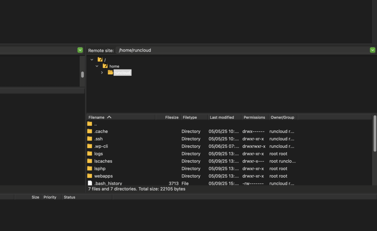
Task: Sort by Filesize column header
Action: (x=168, y=117)
